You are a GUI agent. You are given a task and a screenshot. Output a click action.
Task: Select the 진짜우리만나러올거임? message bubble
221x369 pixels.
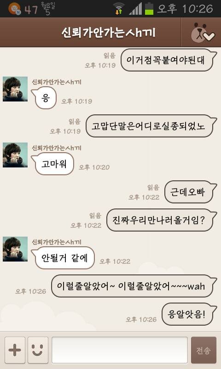tap(161, 220)
